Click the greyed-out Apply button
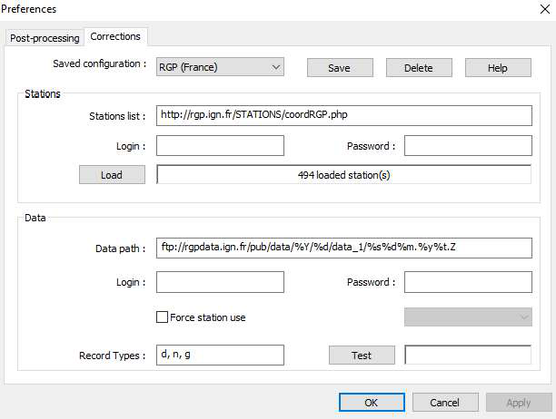The width and height of the screenshot is (556, 419). click(519, 403)
